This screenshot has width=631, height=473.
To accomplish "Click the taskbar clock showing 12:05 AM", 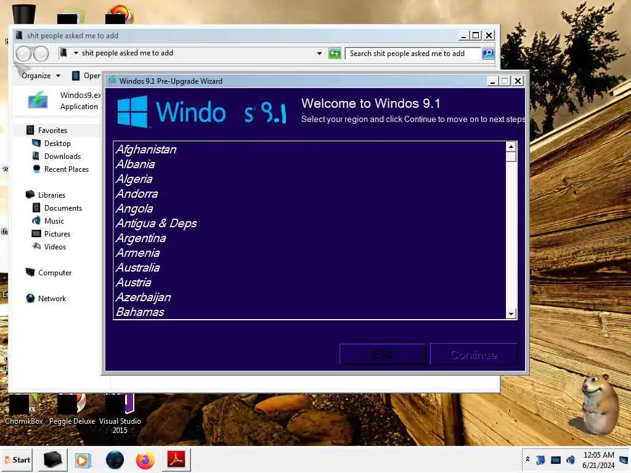I will coord(598,459).
